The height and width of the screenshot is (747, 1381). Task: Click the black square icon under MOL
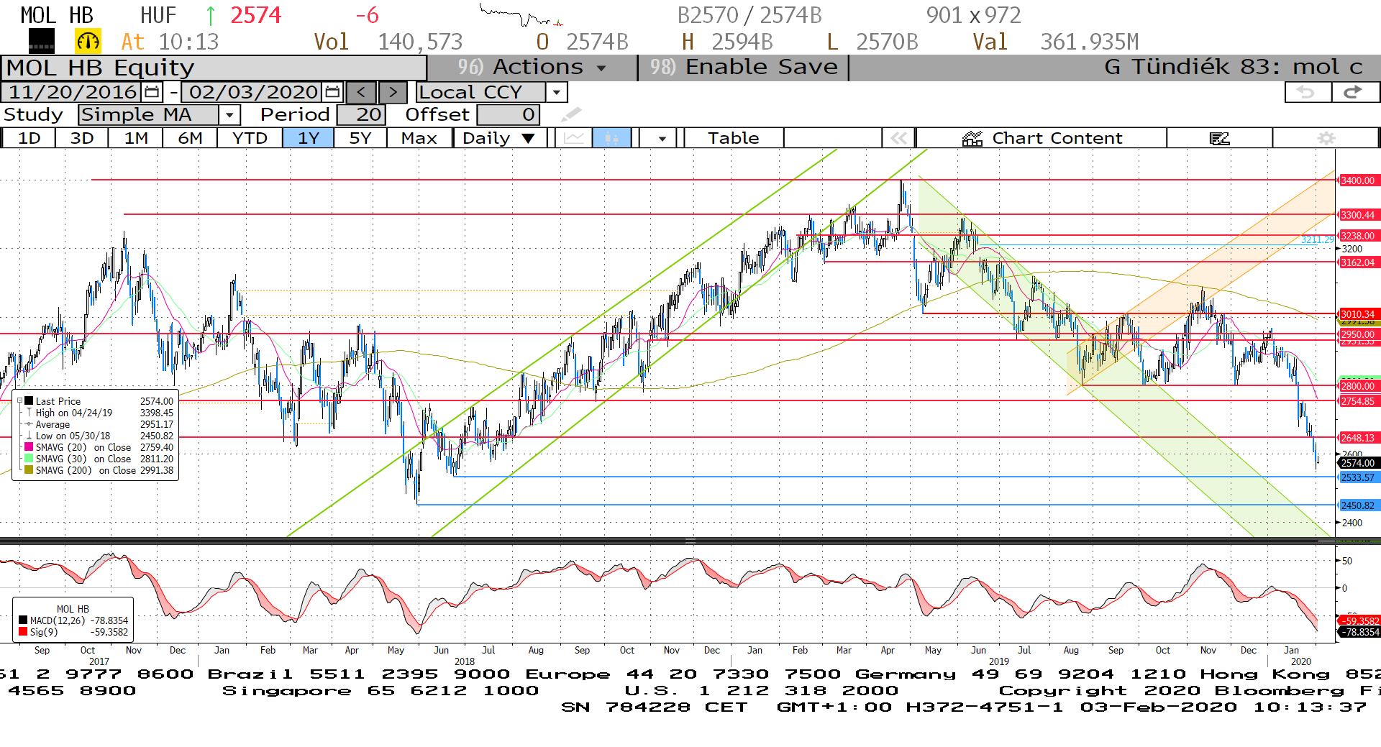(41, 42)
